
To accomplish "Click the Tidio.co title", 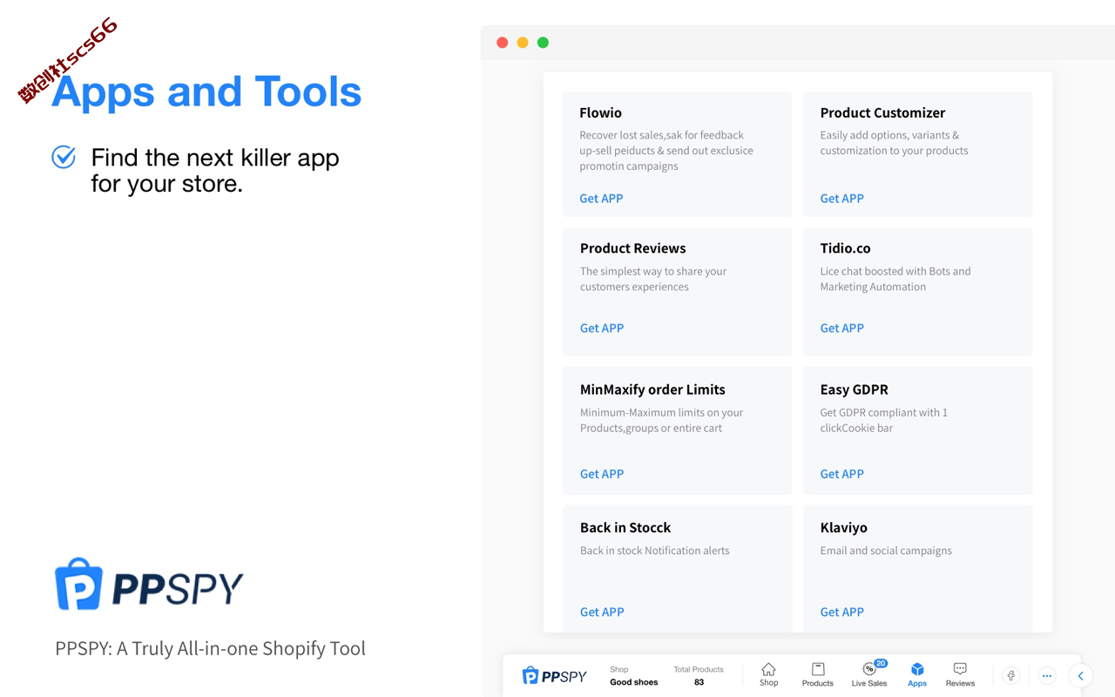I will click(845, 248).
